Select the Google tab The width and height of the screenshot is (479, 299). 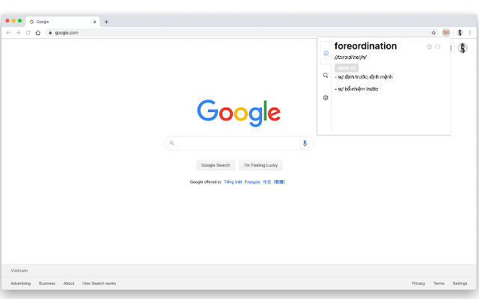[x=63, y=22]
